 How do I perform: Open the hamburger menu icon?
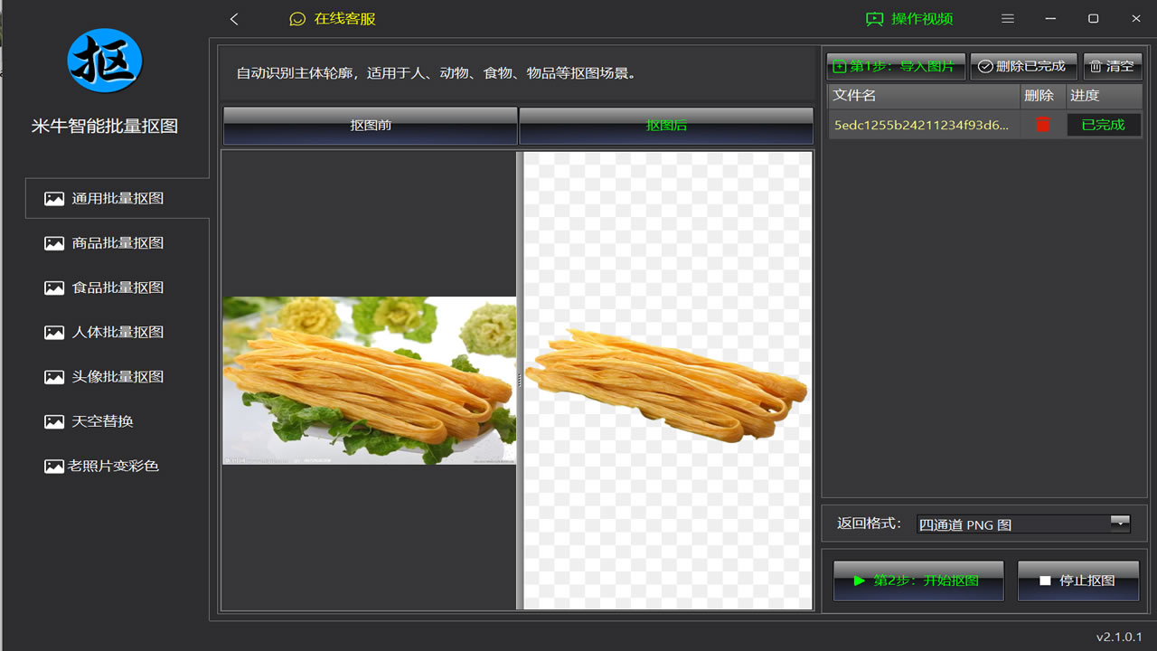click(1008, 19)
